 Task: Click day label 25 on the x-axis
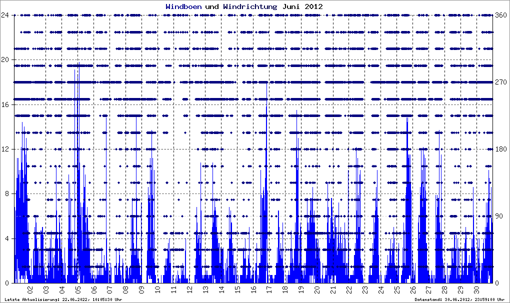[x=396, y=289]
